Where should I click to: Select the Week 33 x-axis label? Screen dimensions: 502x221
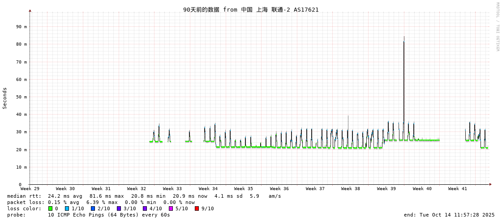click(172, 189)
